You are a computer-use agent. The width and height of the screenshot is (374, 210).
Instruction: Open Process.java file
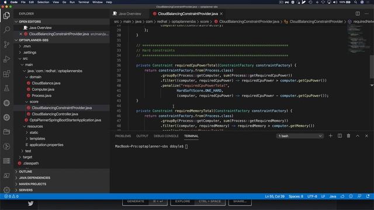coord(41,96)
